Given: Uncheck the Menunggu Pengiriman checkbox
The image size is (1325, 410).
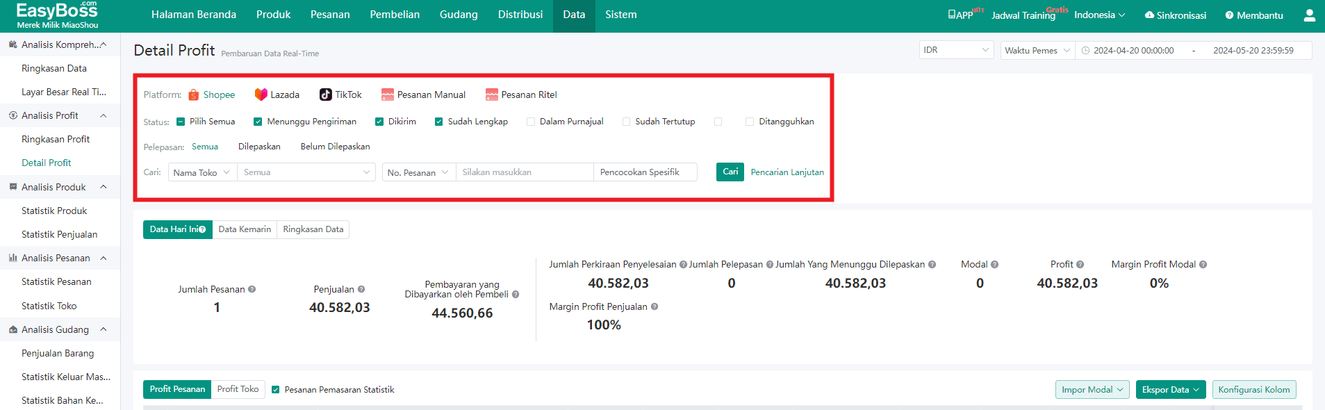Looking at the screenshot, I should click(258, 122).
